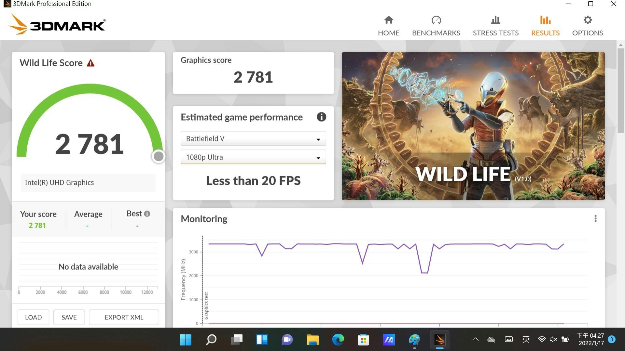This screenshot has width=625, height=351.
Task: Go to the BENCHMARKS tab
Action: tap(436, 26)
